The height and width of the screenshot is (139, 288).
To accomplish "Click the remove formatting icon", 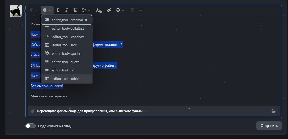I will [132, 10].
